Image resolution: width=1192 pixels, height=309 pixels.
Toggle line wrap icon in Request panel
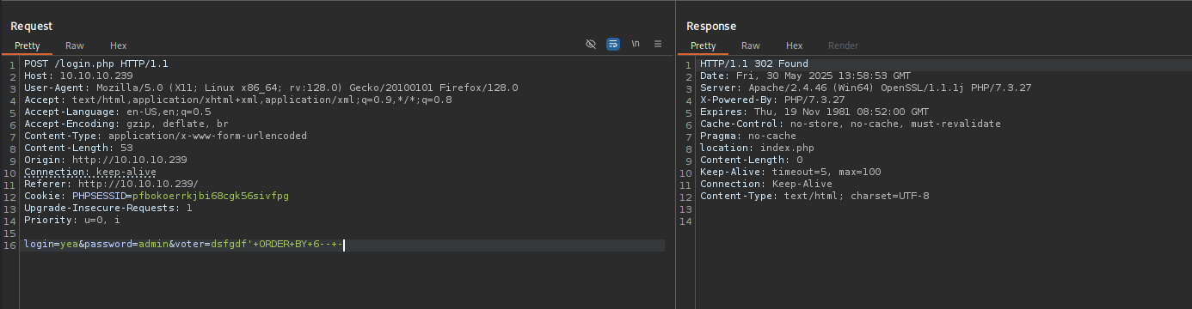pos(613,44)
